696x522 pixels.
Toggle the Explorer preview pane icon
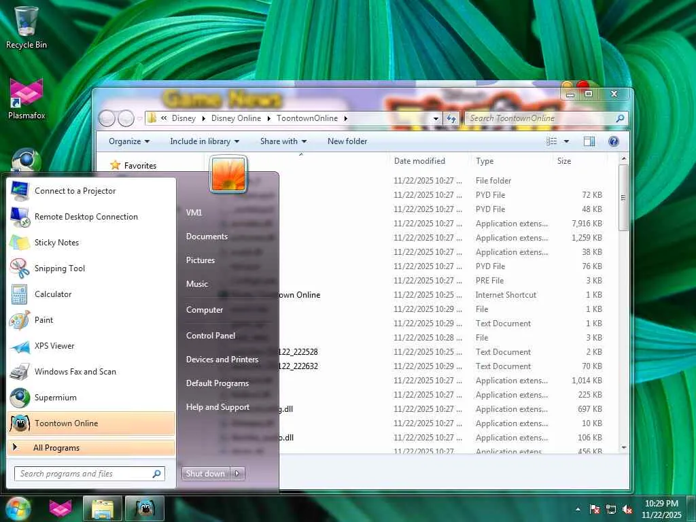pos(589,141)
